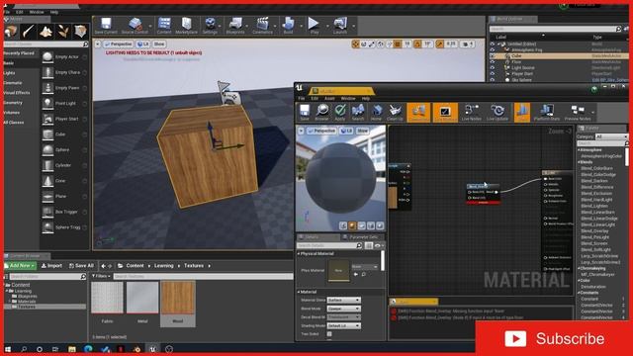The image size is (633, 356).
Task: Open Settings in the main toolbar
Action: coord(210,26)
